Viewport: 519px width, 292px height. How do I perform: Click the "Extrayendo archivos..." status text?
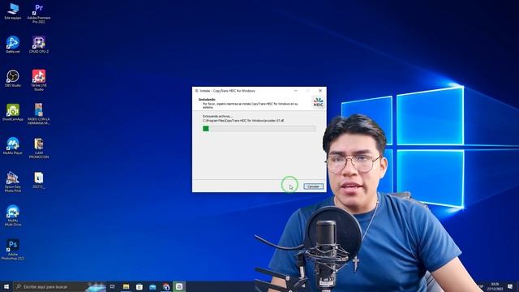[217, 116]
